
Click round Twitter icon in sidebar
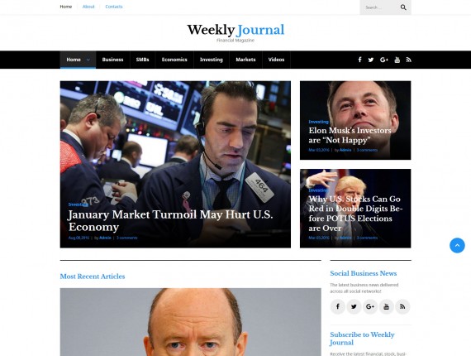point(354,306)
